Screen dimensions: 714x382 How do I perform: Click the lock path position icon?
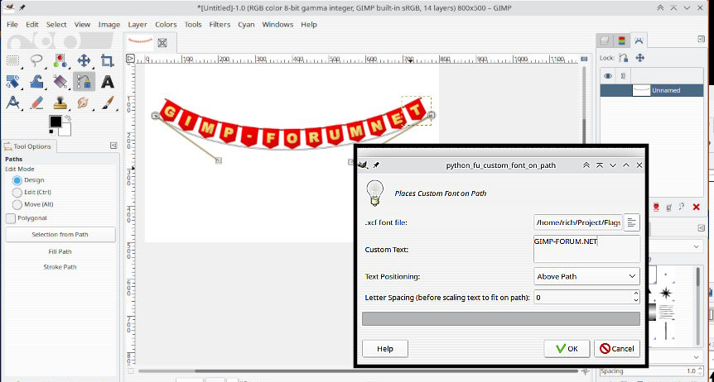[639, 58]
